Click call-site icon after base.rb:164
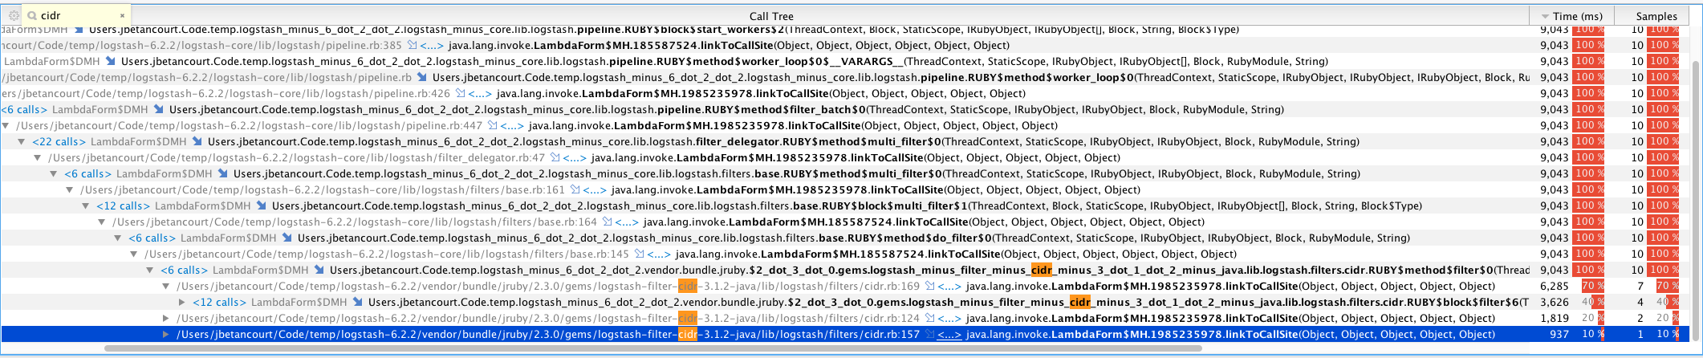The height and width of the screenshot is (358, 1703). point(607,222)
